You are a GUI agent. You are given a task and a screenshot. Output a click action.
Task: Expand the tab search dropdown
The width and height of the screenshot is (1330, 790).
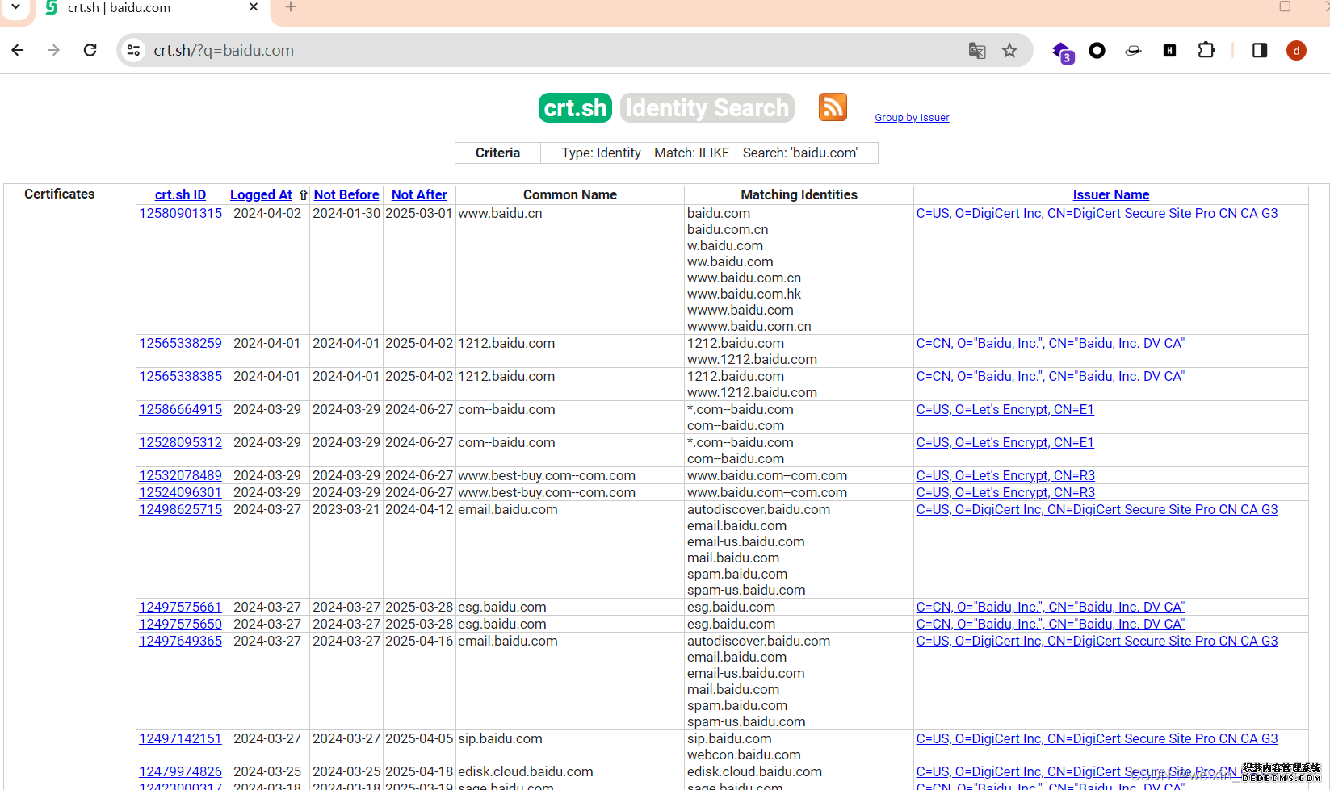[15, 7]
